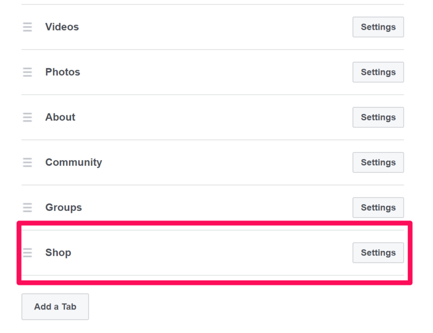
Task: Click the Community row's drag handle icon
Action: tap(27, 162)
